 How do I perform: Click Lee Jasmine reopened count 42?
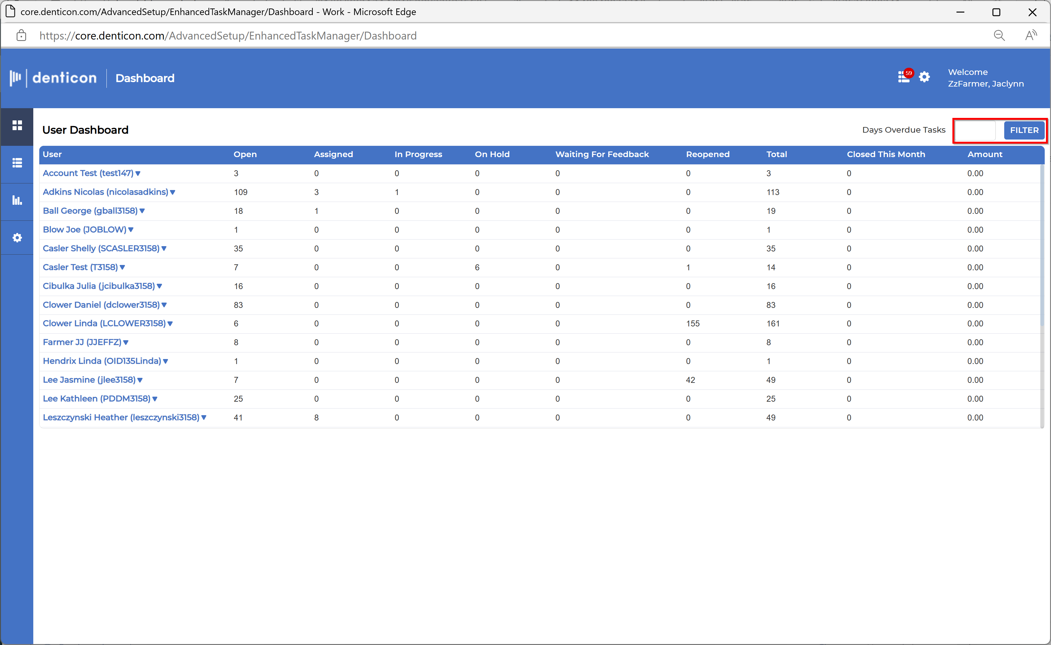(x=691, y=380)
